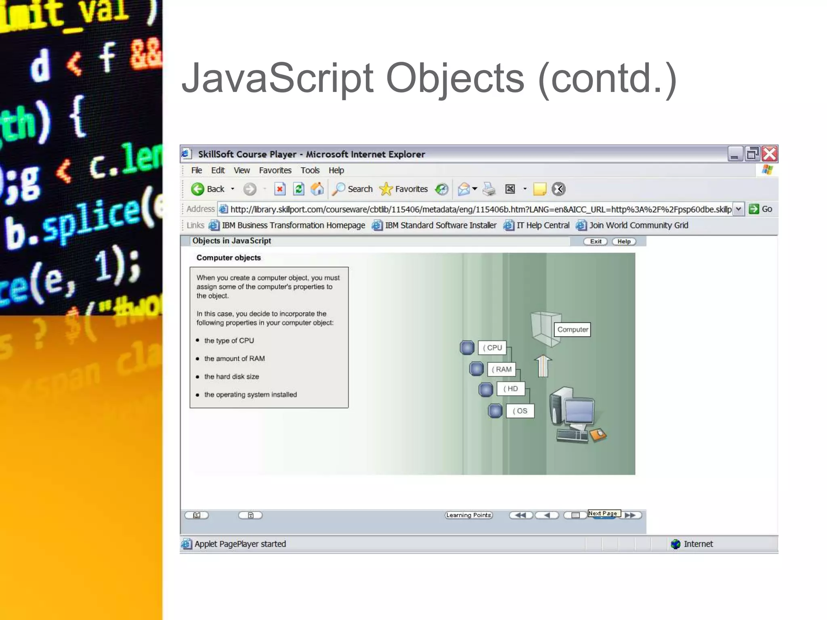The height and width of the screenshot is (620, 827).
Task: Open the Help menu
Action: click(336, 170)
